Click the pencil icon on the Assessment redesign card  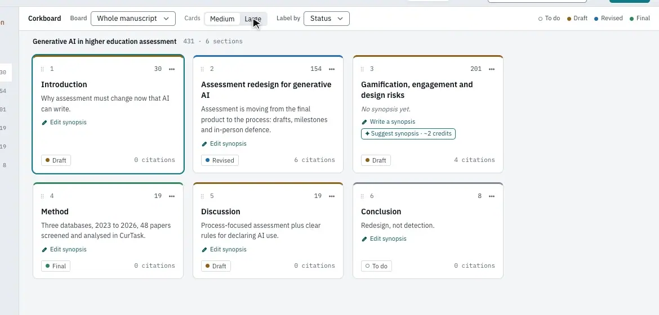tap(204, 144)
